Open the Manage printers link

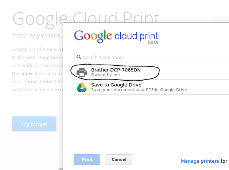[x=200, y=161]
